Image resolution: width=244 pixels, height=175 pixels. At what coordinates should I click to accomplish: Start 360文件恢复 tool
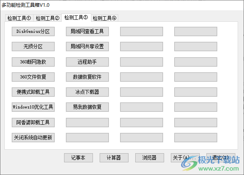(33, 77)
